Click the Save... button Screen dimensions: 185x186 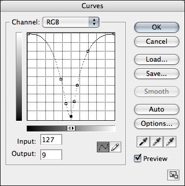pos(156,73)
